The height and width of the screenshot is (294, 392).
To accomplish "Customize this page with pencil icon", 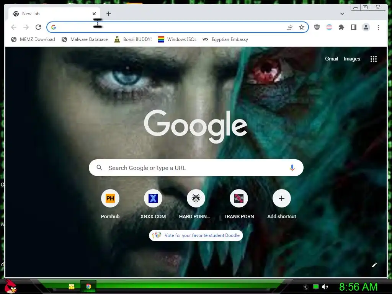I will [x=374, y=265].
